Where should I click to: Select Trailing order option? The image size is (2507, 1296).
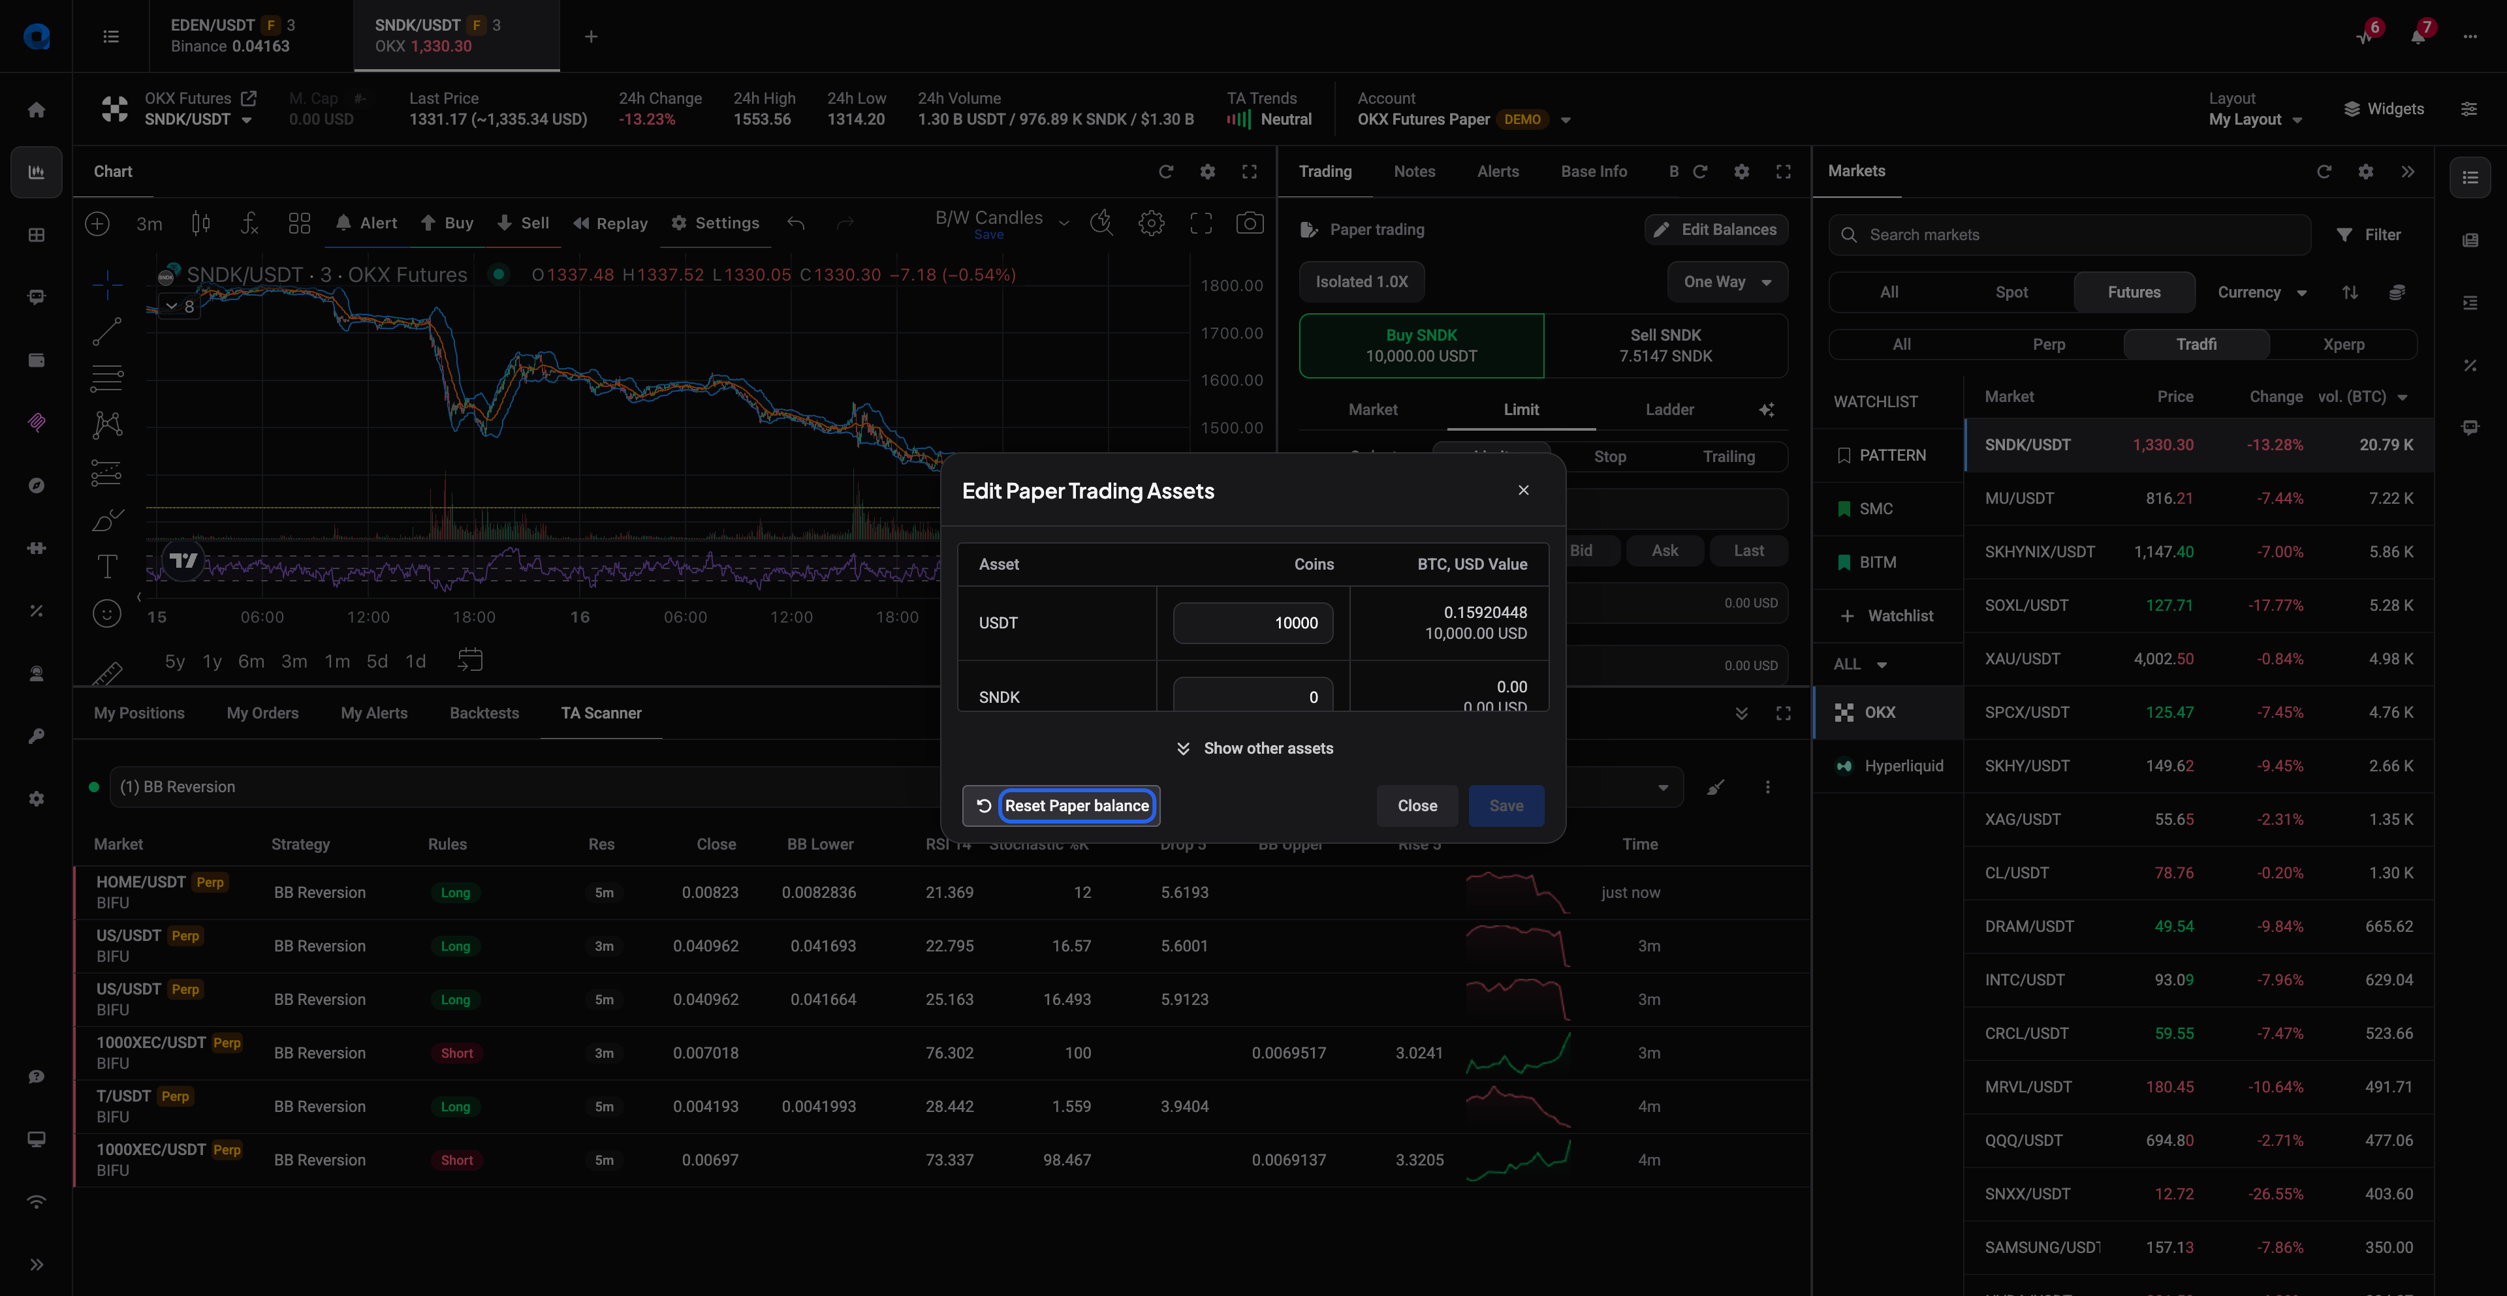[1728, 456]
